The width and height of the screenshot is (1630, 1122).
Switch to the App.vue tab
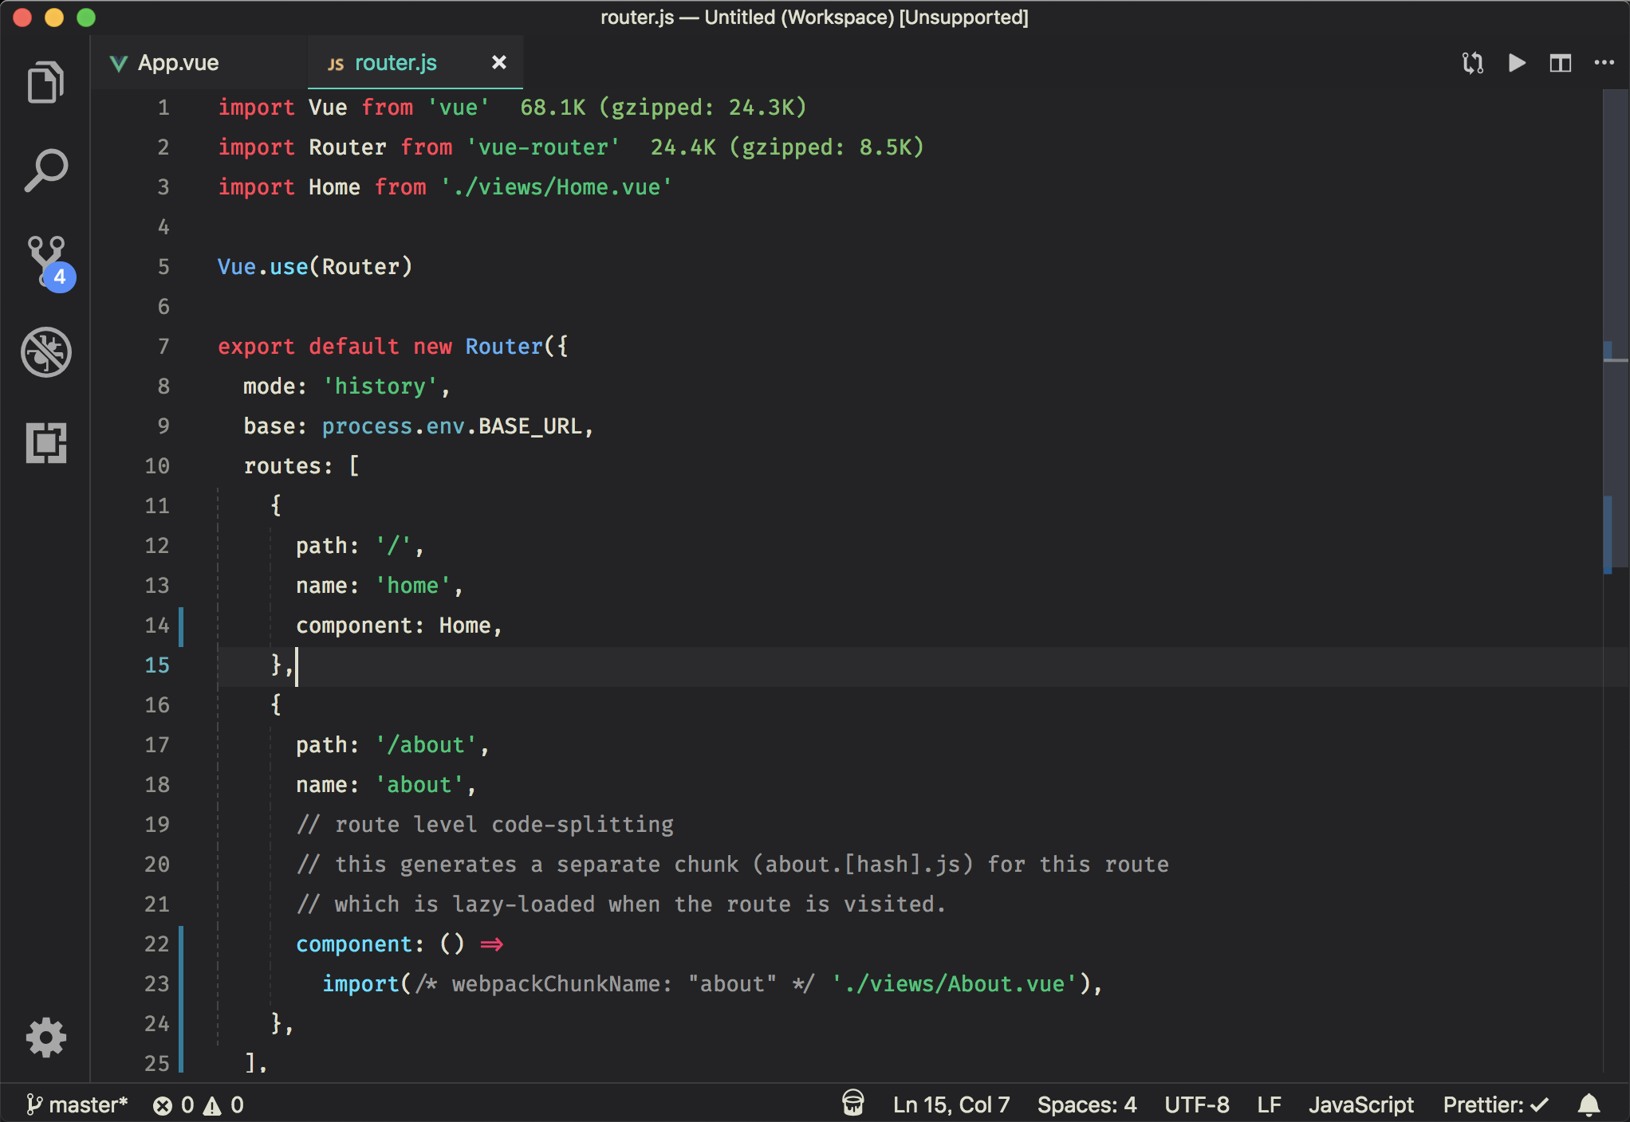coord(177,63)
